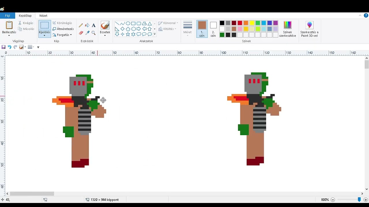Click the zoom out minus button

point(333,200)
